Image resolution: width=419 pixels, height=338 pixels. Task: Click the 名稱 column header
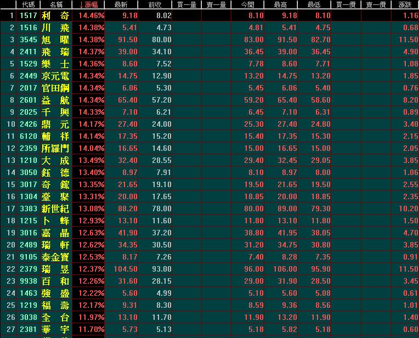[x=56, y=4]
